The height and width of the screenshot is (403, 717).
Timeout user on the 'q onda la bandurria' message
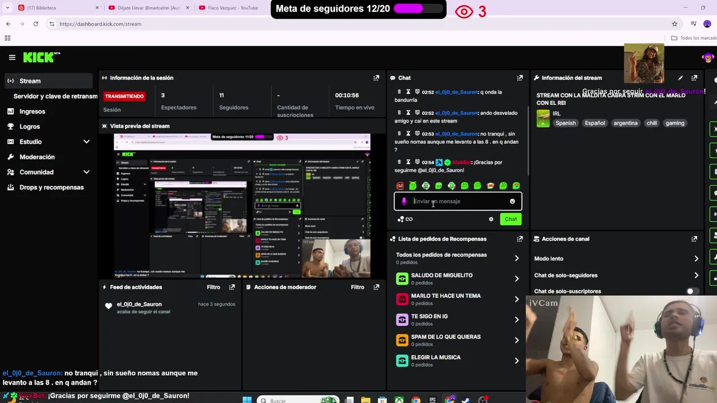[408, 92]
